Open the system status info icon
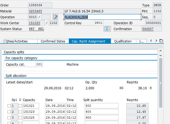Viewport: 170px width, 124px height. tap(107, 29)
